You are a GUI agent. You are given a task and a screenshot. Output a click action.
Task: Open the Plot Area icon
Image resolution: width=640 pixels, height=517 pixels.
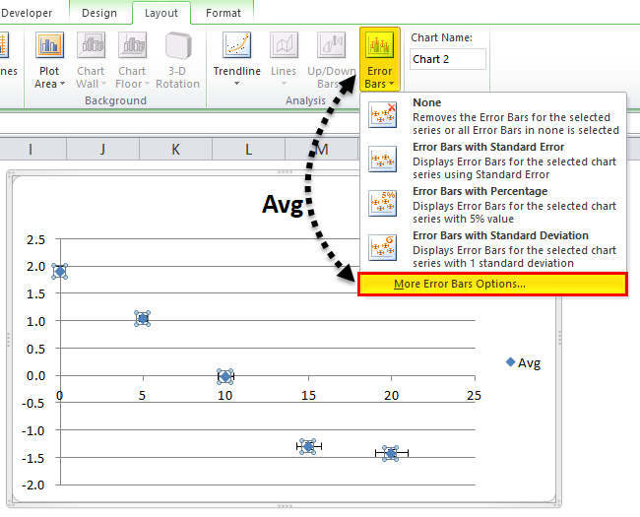tap(49, 44)
